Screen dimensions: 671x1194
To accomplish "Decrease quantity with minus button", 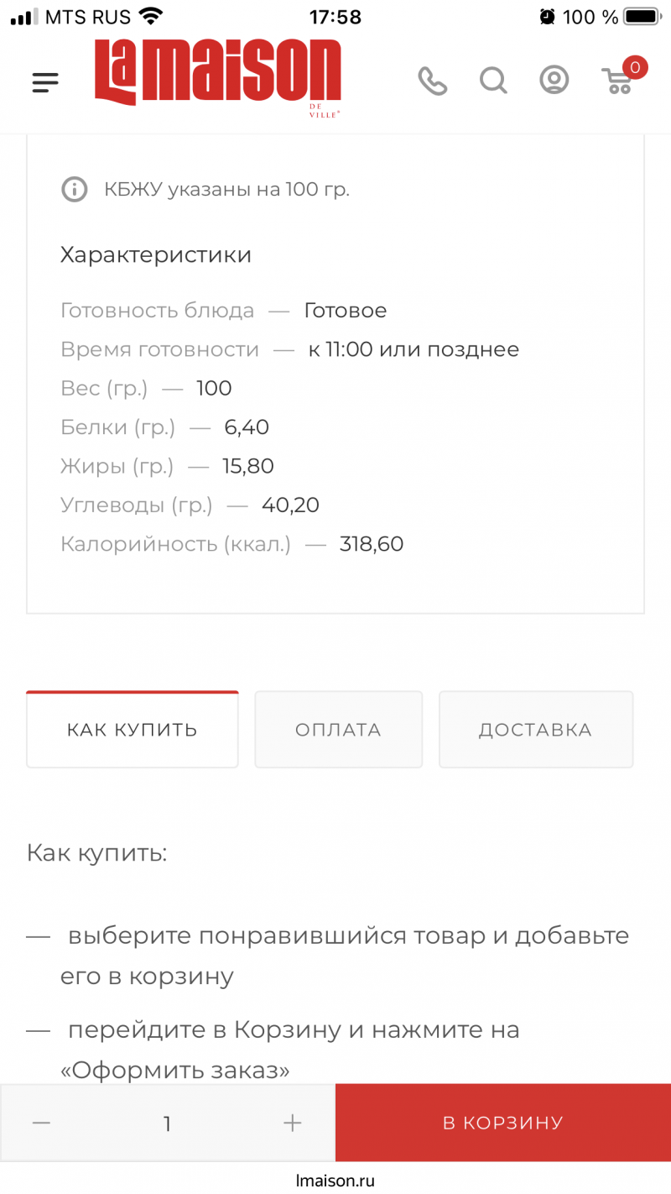I will [41, 1123].
